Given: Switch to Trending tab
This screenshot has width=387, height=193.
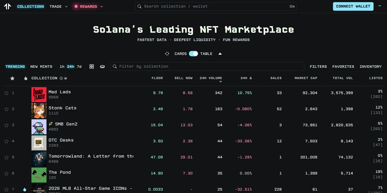Looking at the screenshot, I should point(15,67).
